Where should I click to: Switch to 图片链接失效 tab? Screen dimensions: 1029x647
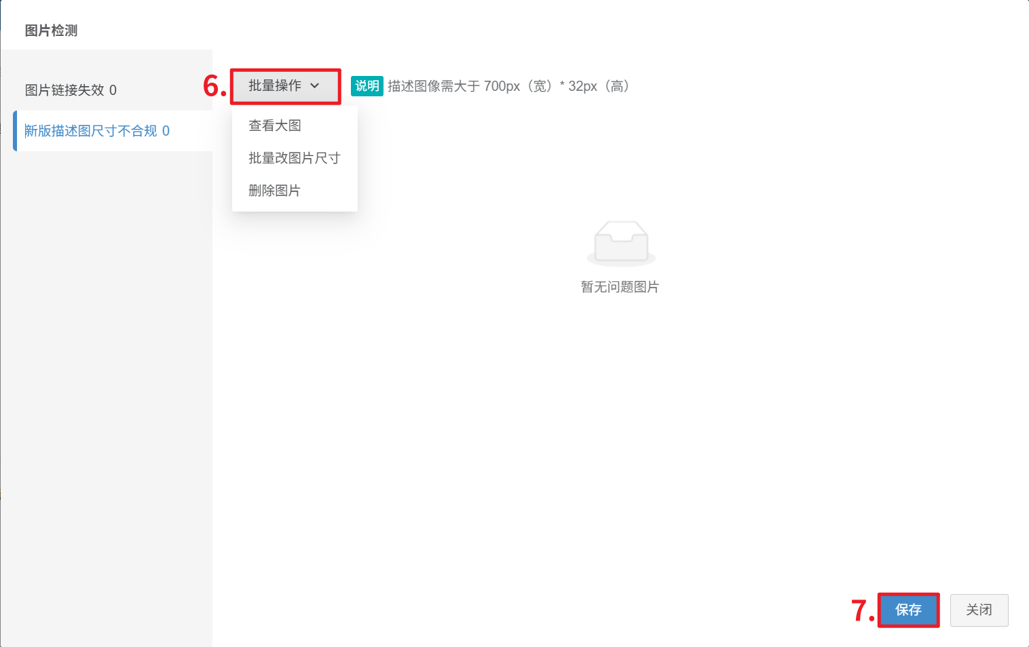pyautogui.click(x=71, y=90)
